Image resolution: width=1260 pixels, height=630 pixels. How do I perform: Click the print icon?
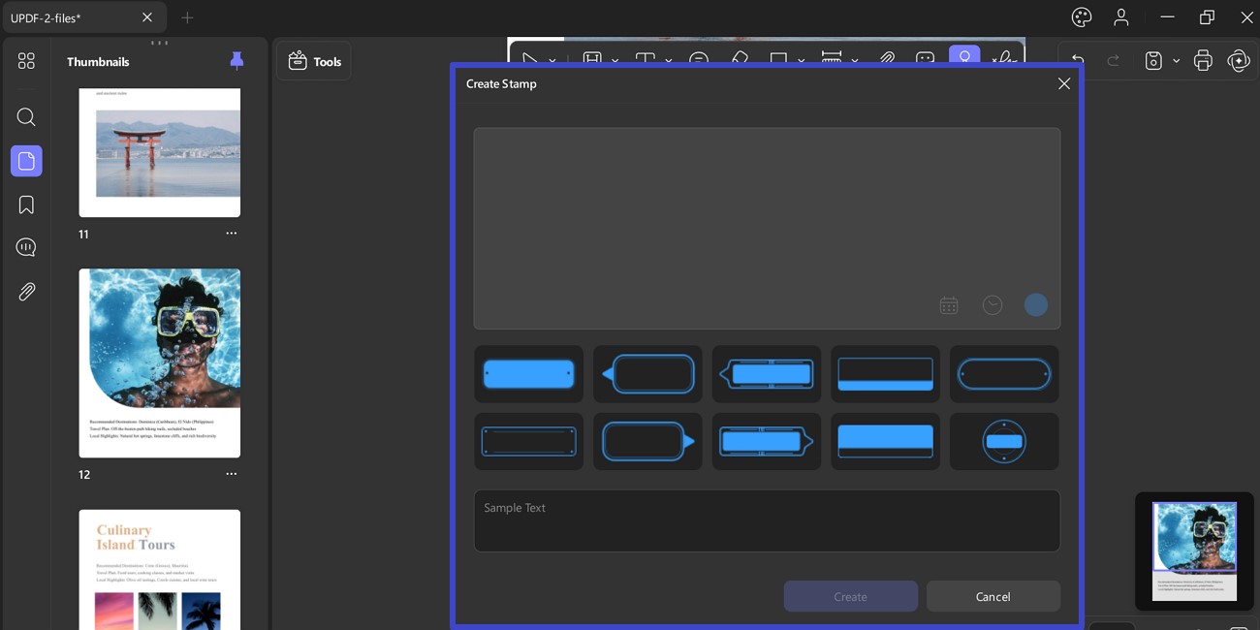(x=1203, y=61)
